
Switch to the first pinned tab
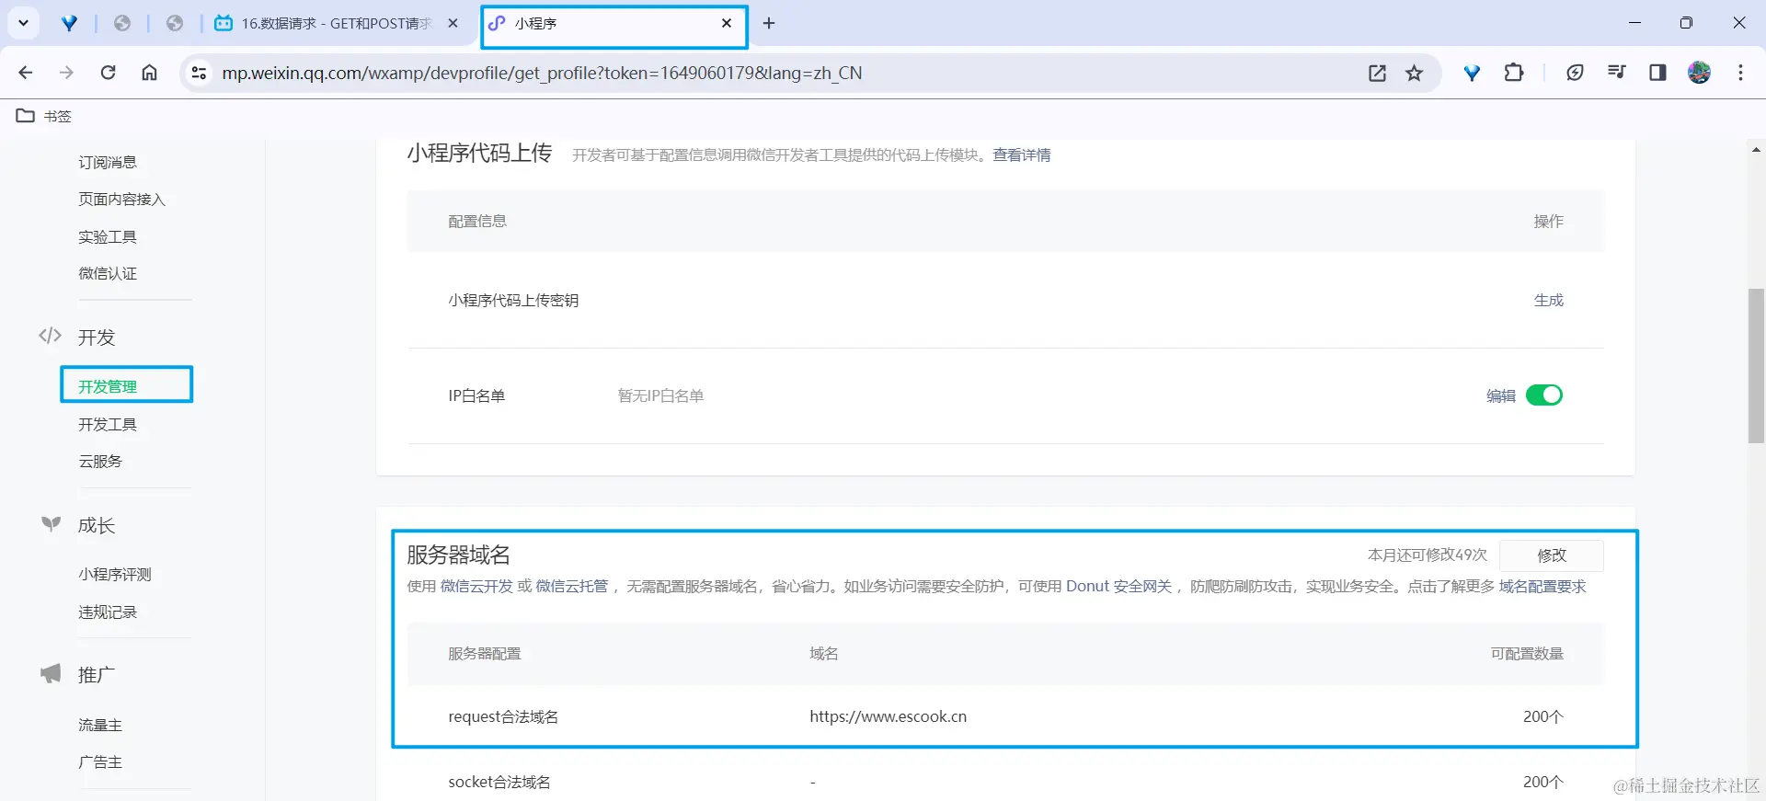pyautogui.click(x=69, y=23)
